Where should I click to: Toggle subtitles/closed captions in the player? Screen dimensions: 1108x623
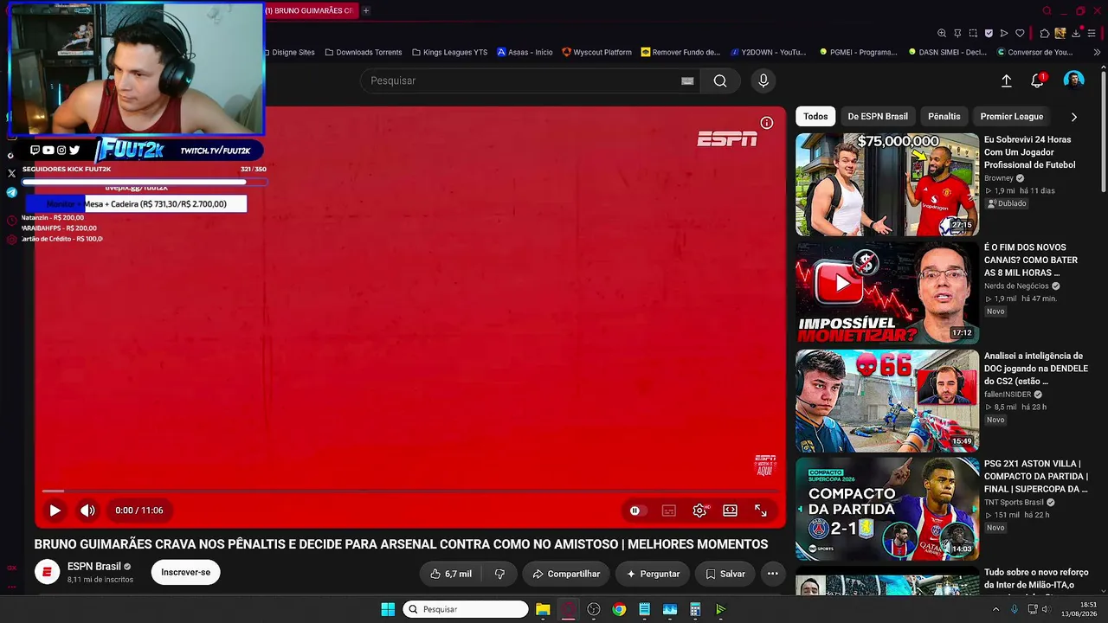point(668,511)
